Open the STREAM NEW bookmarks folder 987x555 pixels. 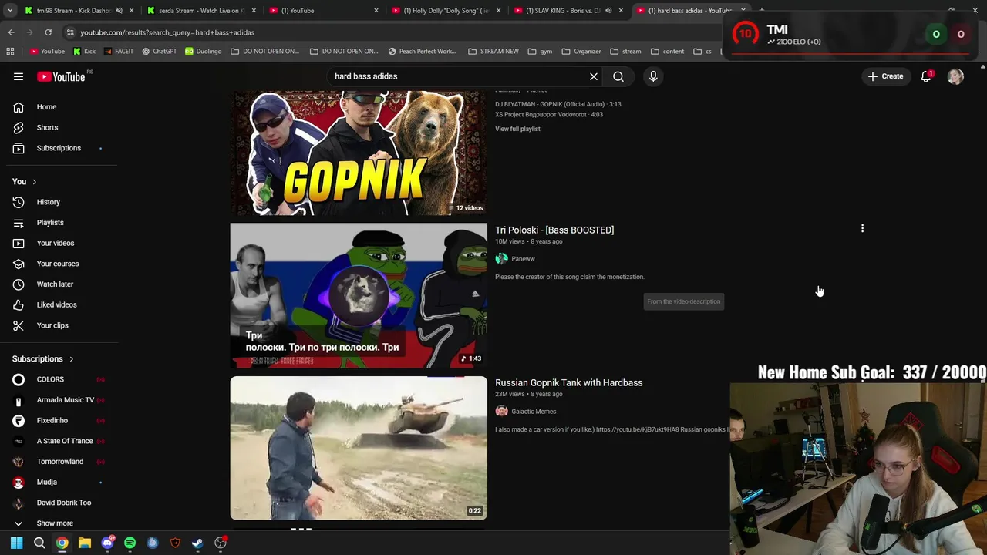(x=493, y=52)
